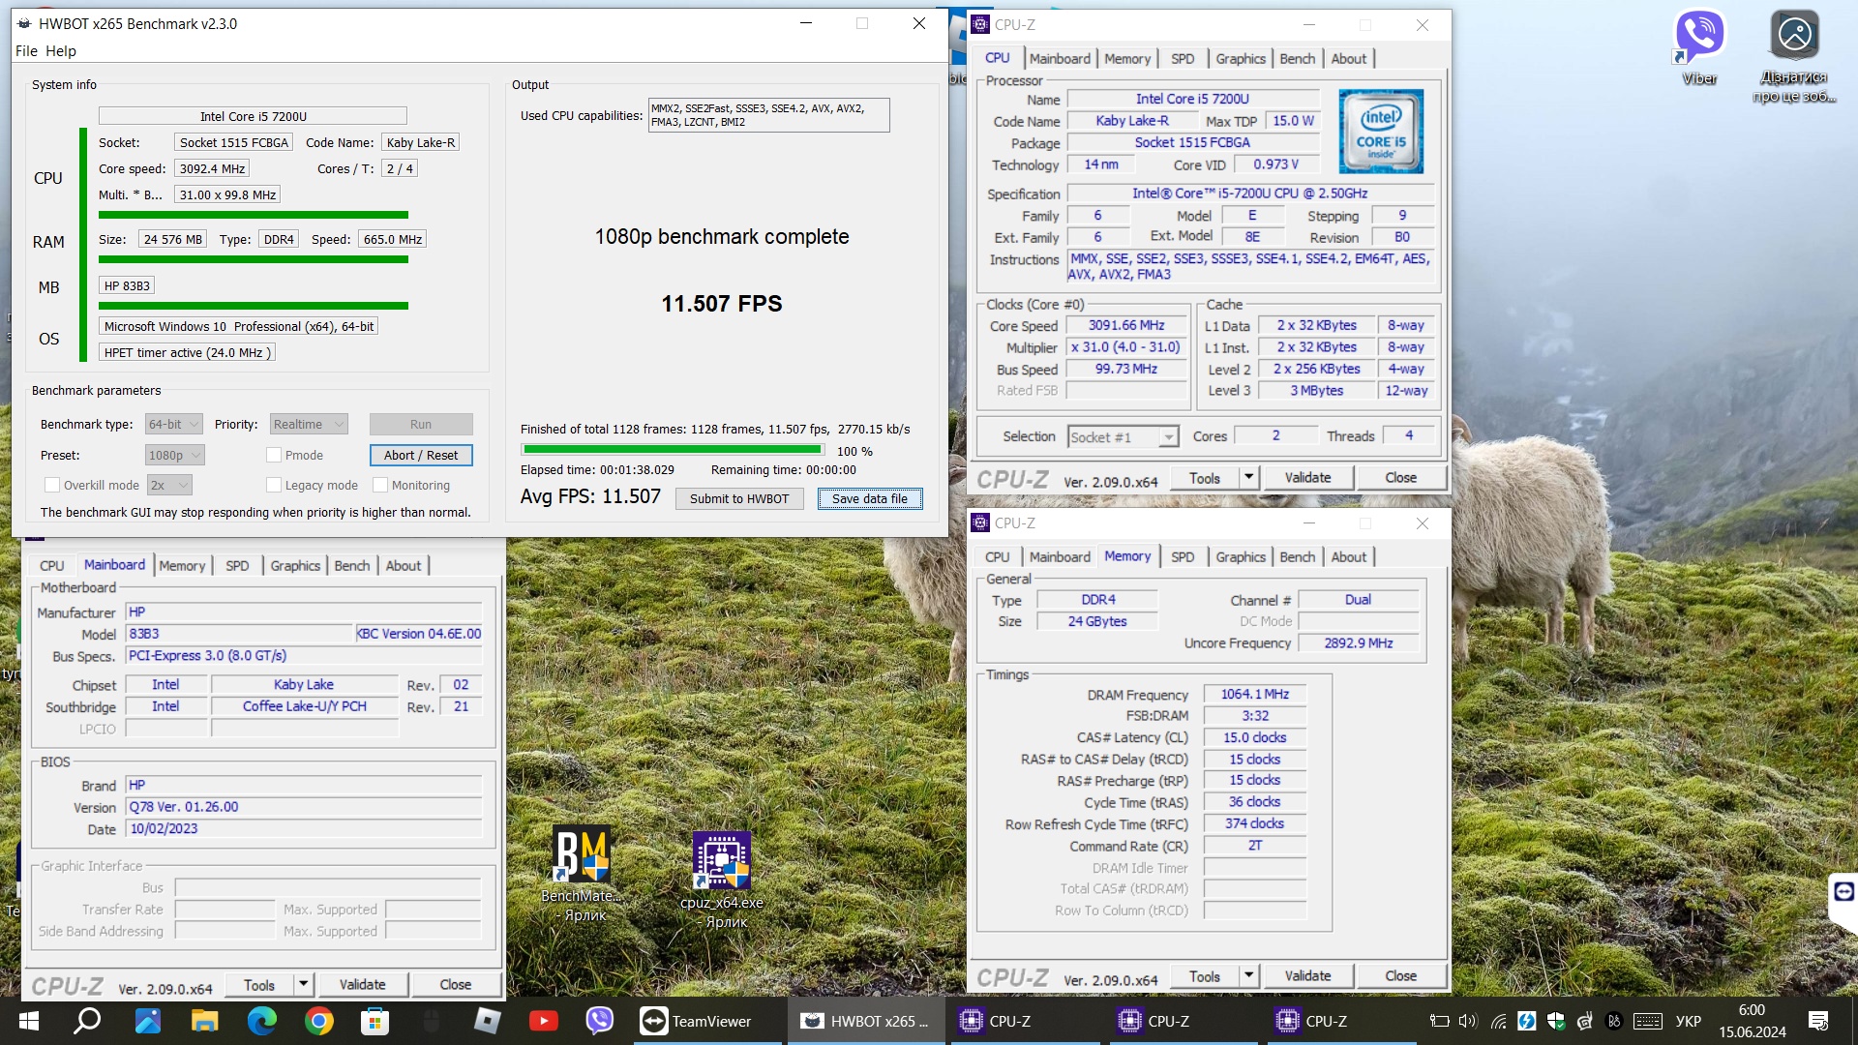
Task: Switch to TeamViewer in the taskbar
Action: click(x=708, y=1021)
